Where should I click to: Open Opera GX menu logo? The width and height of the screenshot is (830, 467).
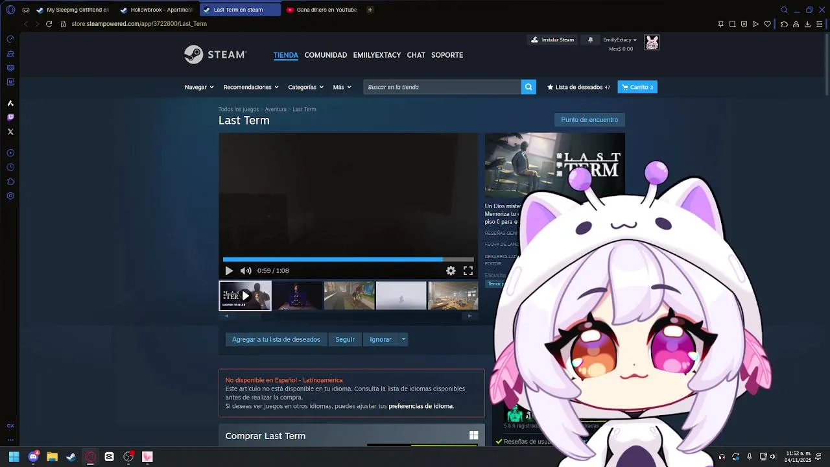tap(10, 10)
